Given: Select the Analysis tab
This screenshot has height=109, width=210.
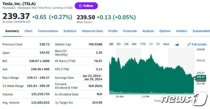Looking at the screenshot, I should 148,31.
